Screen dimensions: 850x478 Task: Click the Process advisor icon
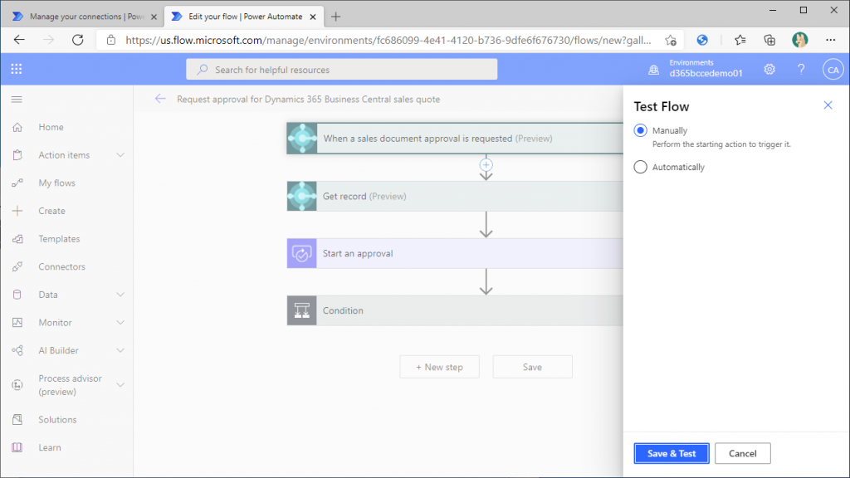pyautogui.click(x=17, y=385)
